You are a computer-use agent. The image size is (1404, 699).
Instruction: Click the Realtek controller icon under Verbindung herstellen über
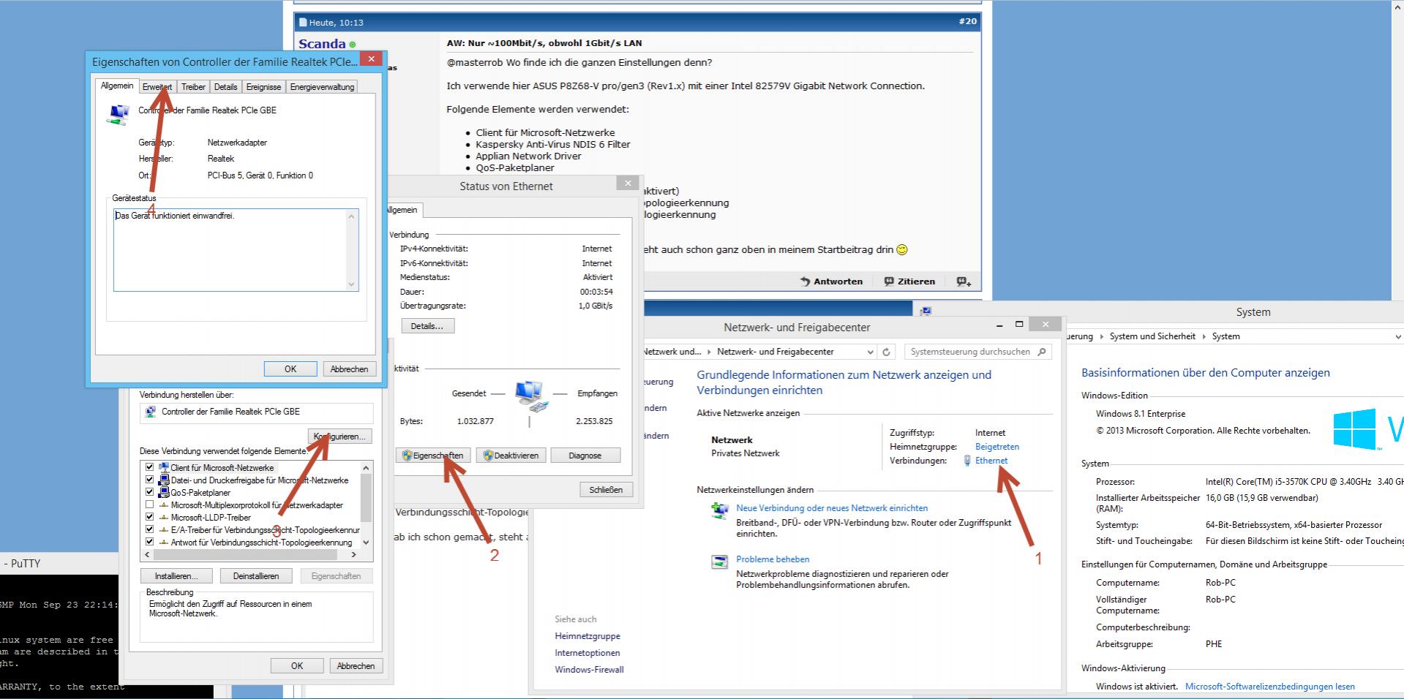[x=151, y=412]
